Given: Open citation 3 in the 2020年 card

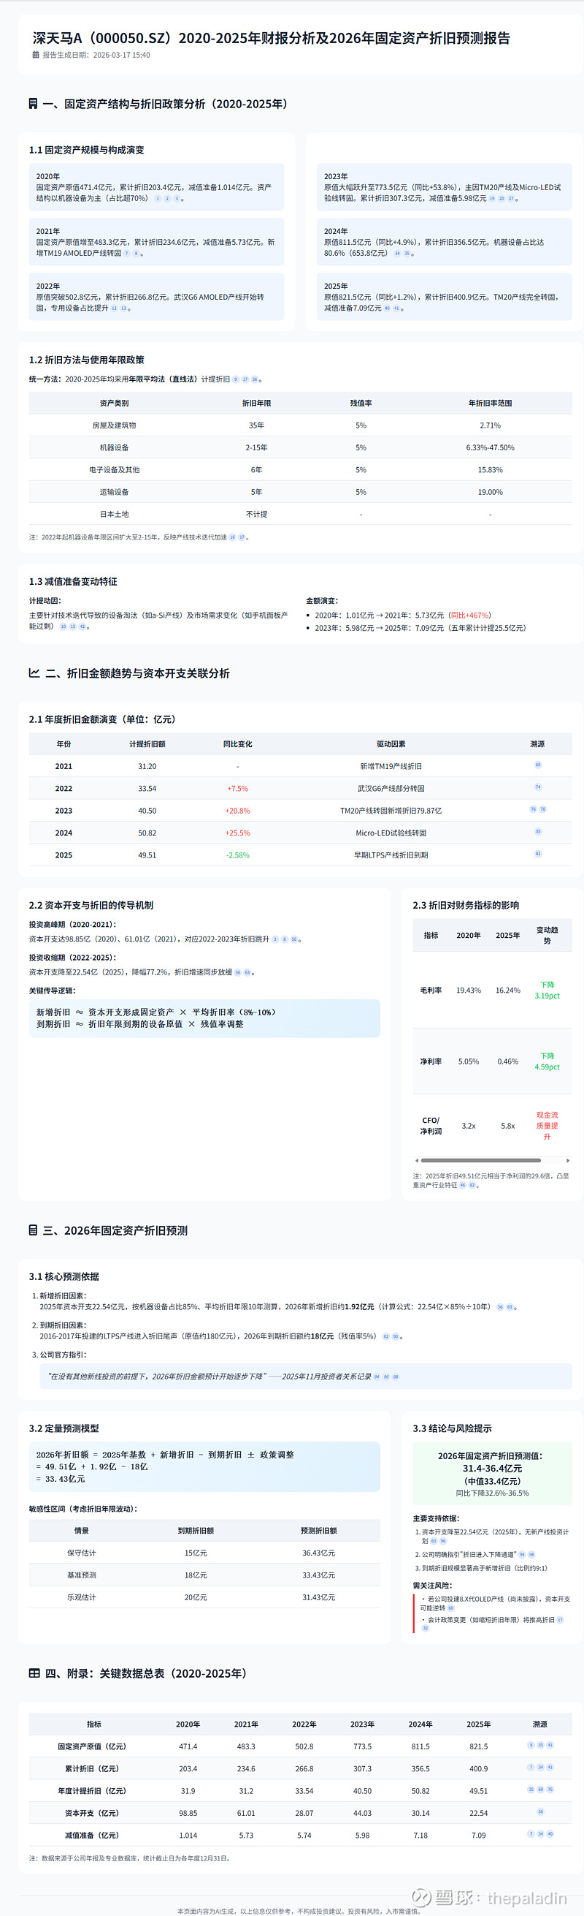Looking at the screenshot, I should pos(177,199).
